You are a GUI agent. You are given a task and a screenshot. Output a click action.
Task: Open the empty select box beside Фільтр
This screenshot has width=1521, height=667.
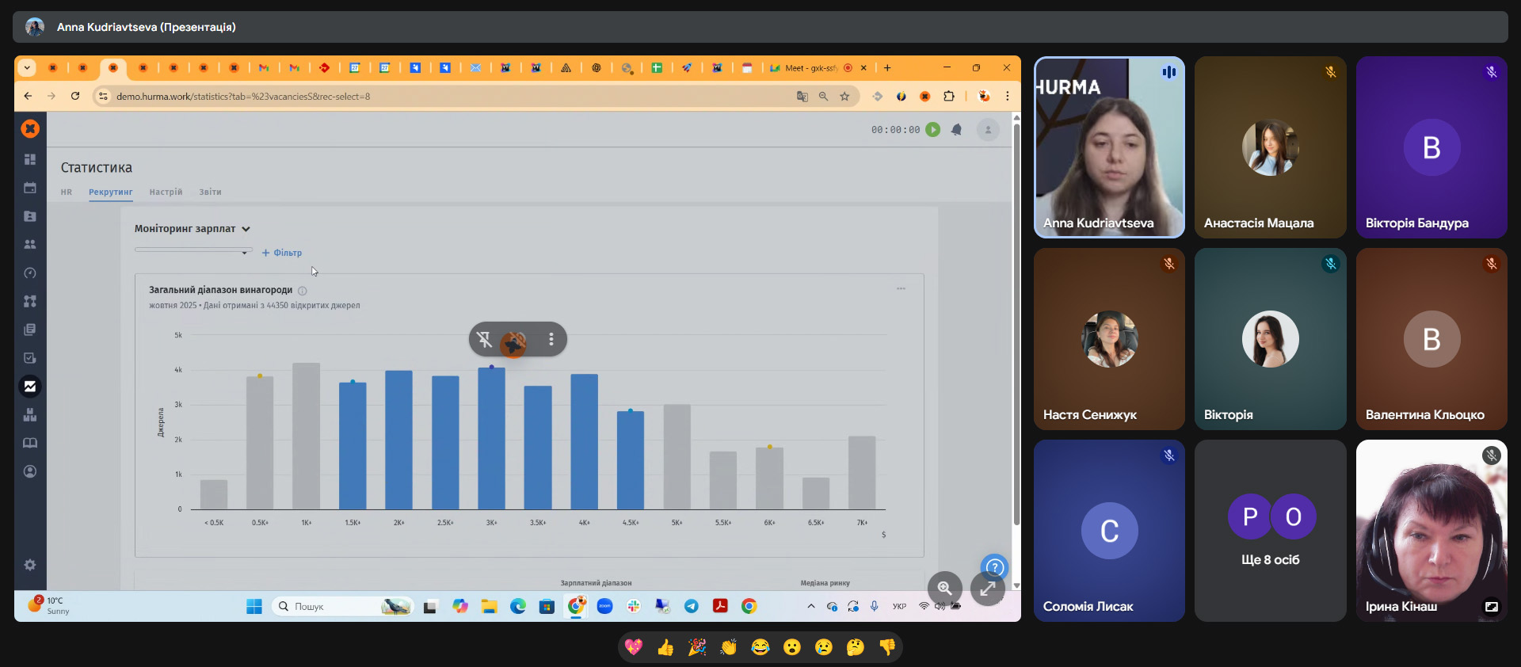(192, 251)
